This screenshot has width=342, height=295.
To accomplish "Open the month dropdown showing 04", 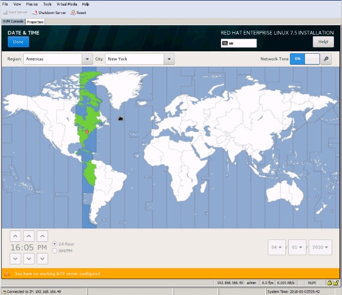I will pyautogui.click(x=277, y=247).
